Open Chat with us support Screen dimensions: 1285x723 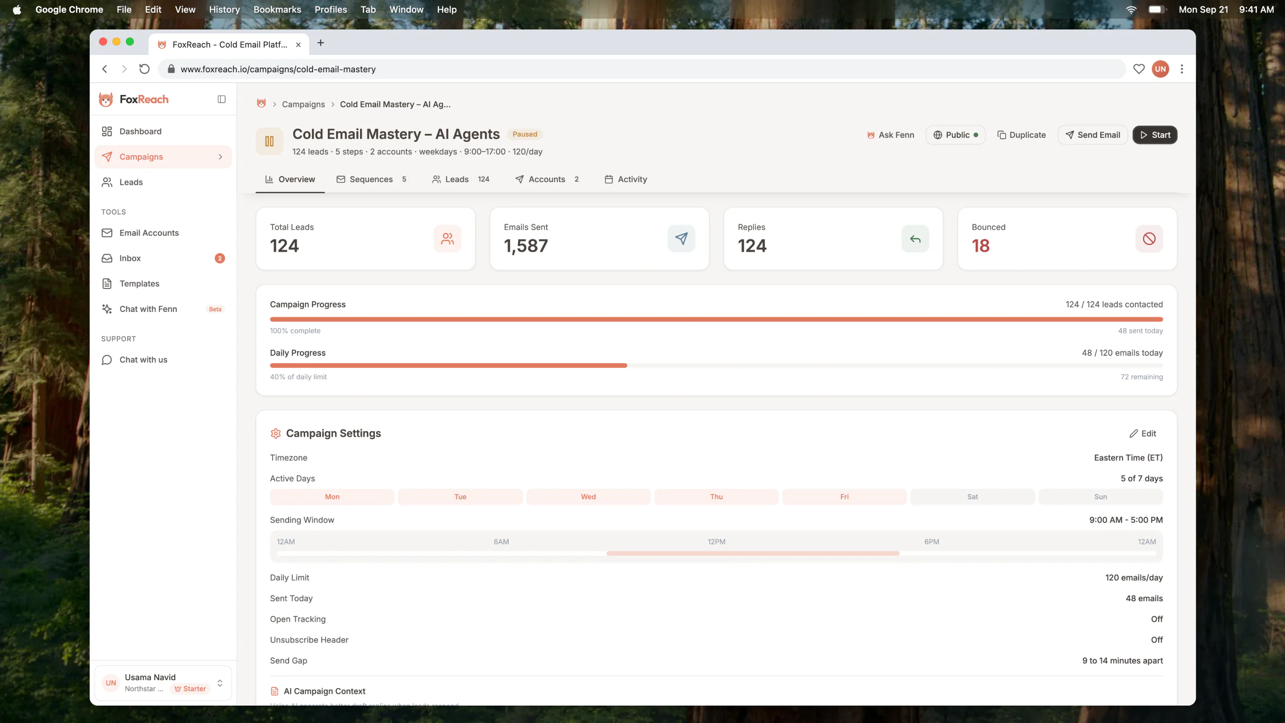163,359
